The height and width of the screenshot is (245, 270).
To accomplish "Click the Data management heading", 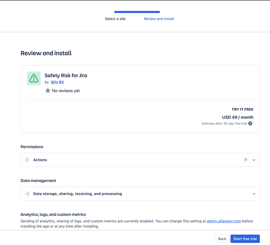I will pyautogui.click(x=38, y=181).
